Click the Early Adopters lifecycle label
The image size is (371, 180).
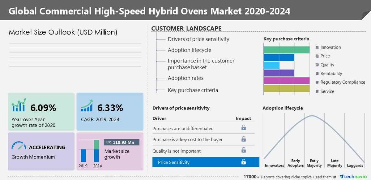point(296,163)
